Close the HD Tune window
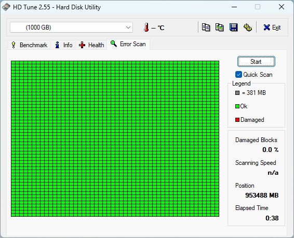This screenshot has width=294, height=238. point(282,7)
